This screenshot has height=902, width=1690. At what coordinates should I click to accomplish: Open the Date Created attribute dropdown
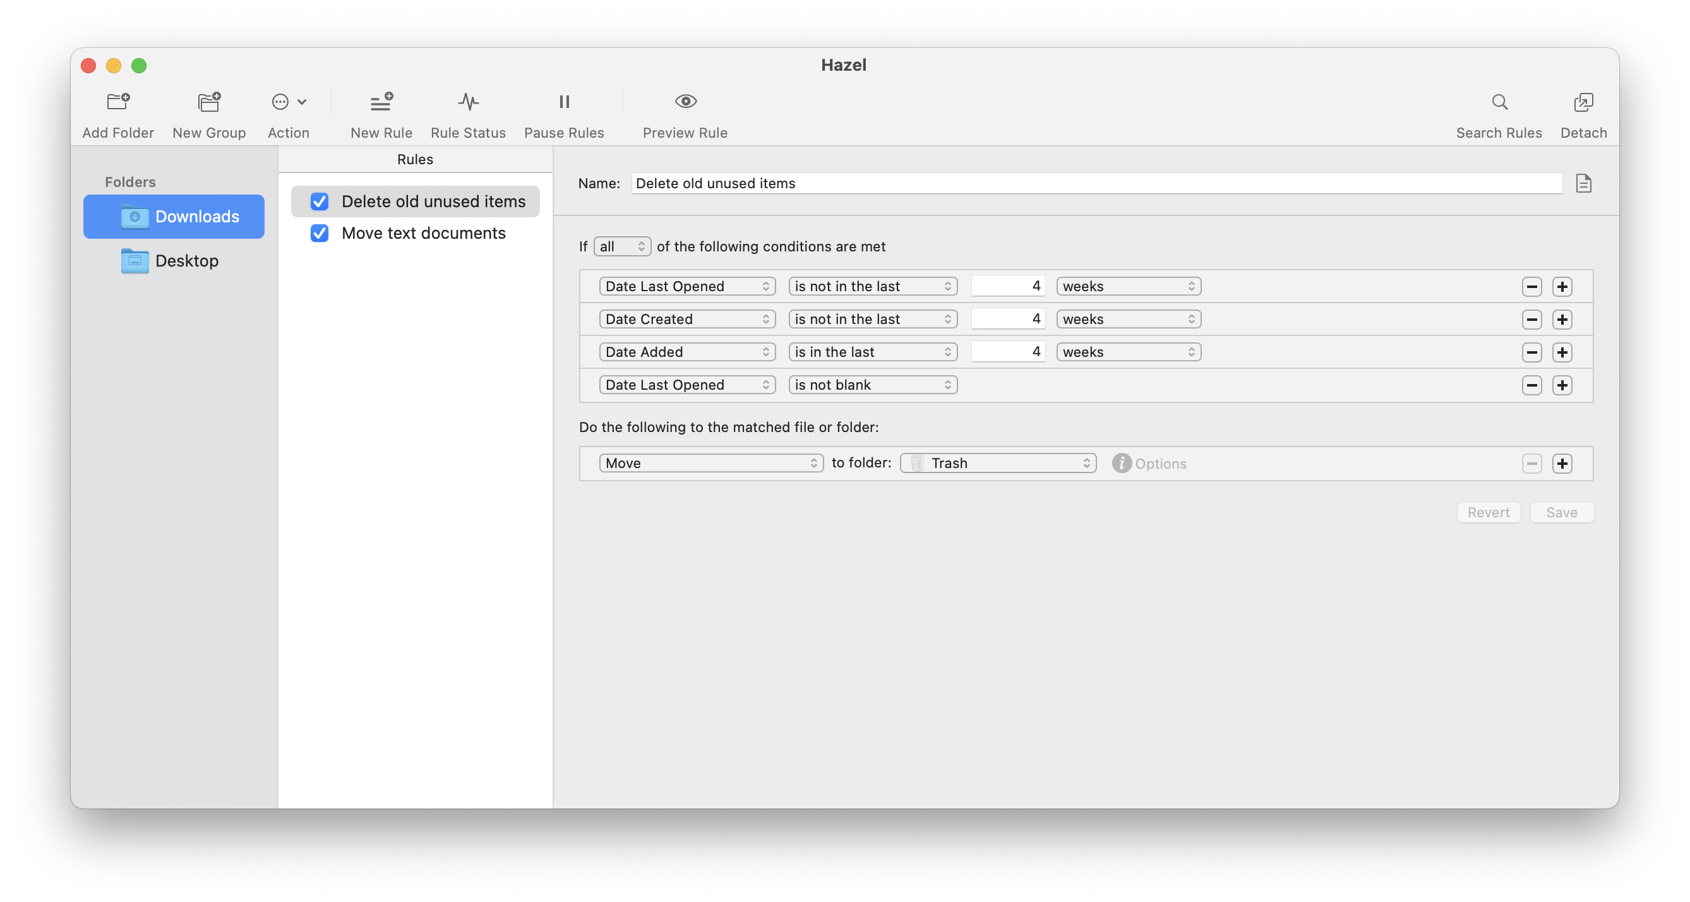(x=687, y=320)
